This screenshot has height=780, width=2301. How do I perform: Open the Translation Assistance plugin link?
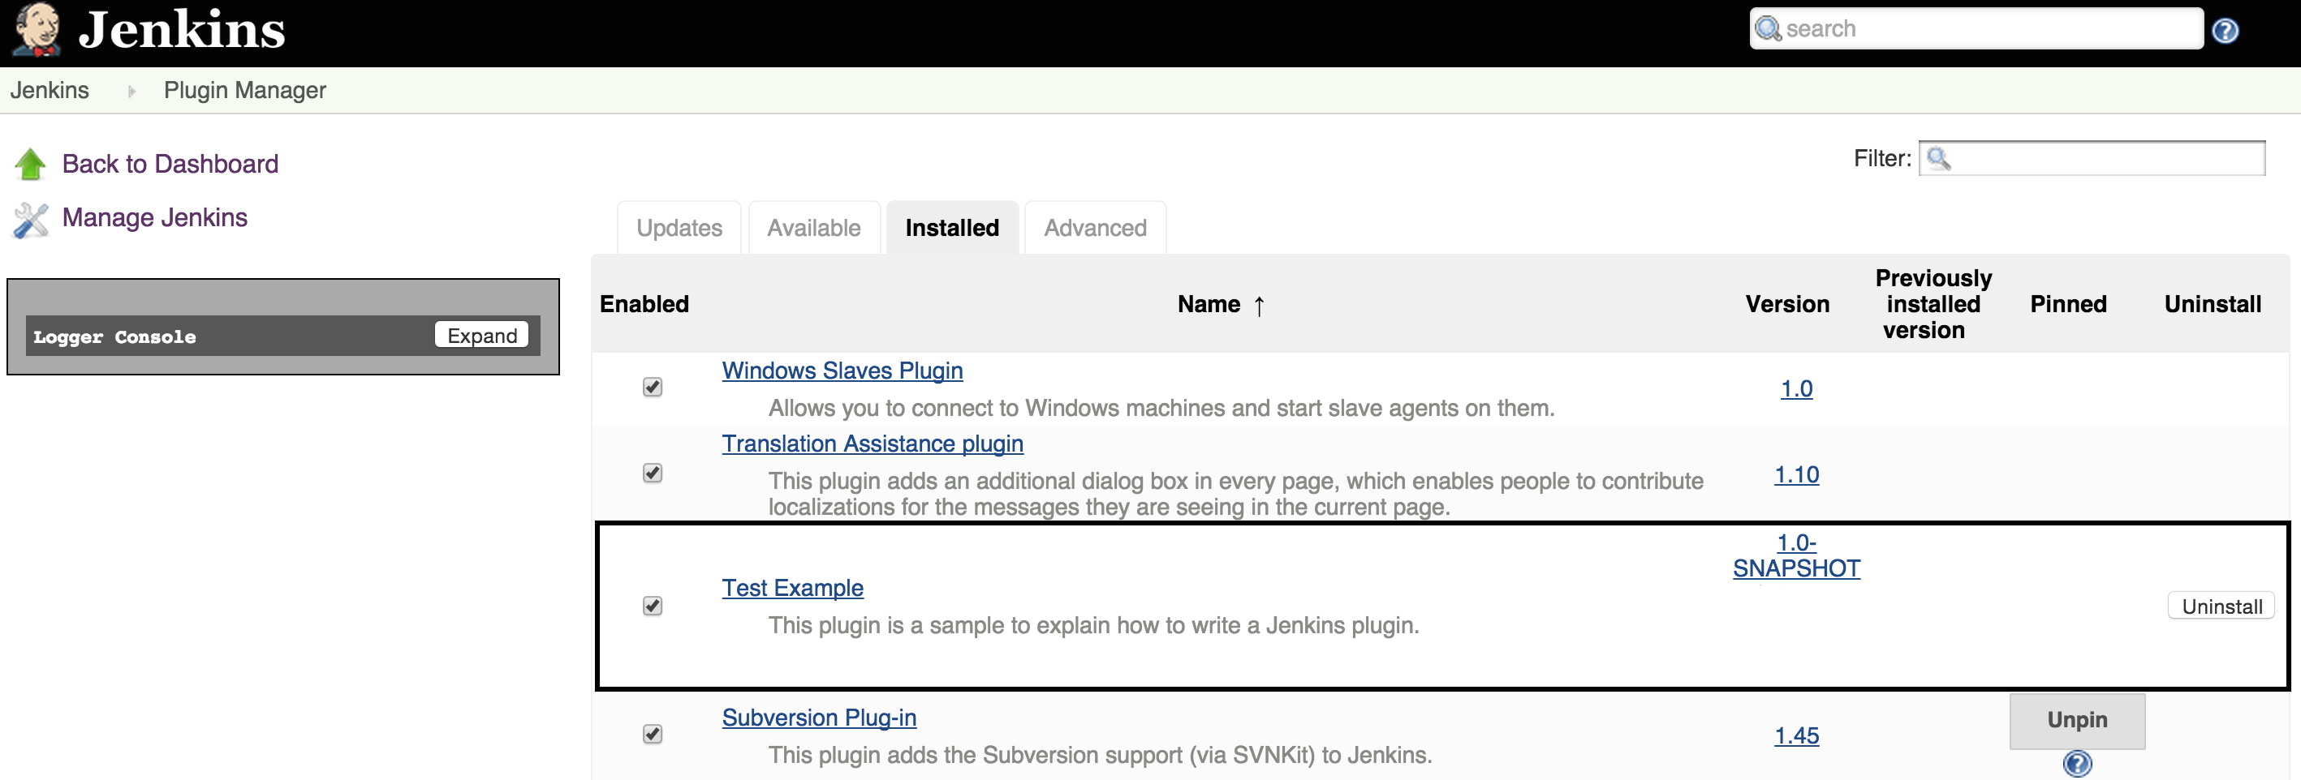[873, 444]
